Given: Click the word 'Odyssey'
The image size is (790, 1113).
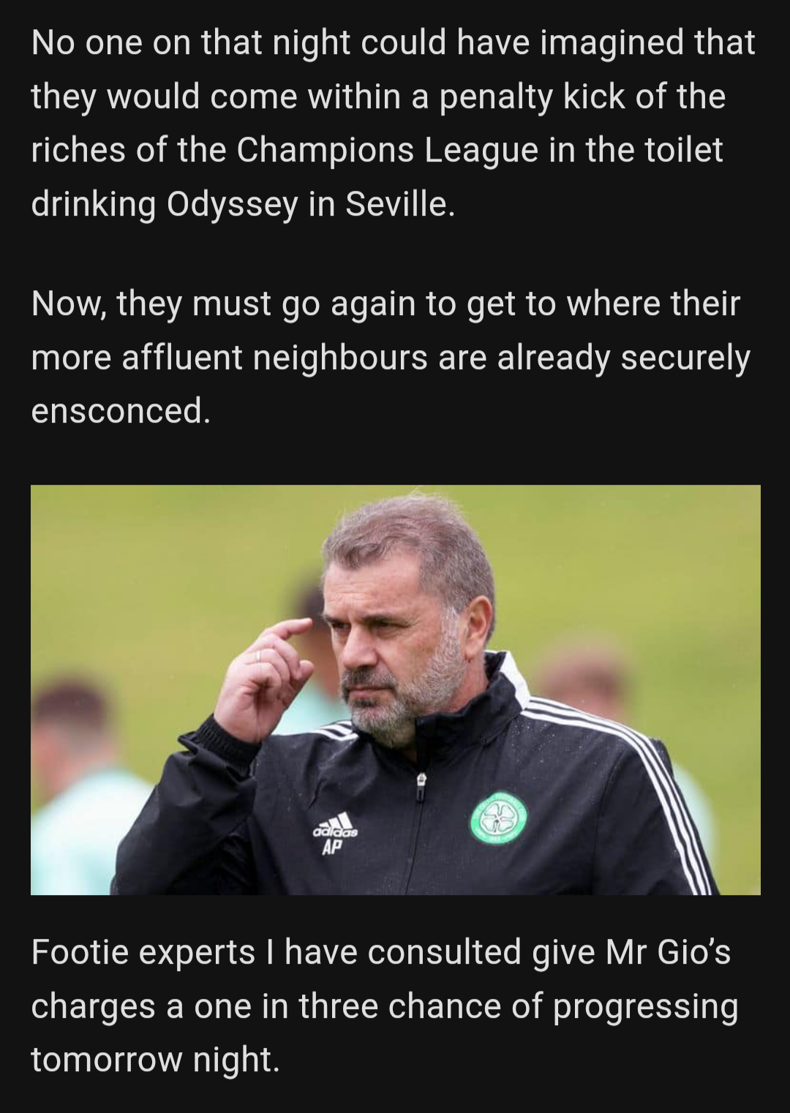Looking at the screenshot, I should tap(233, 205).
